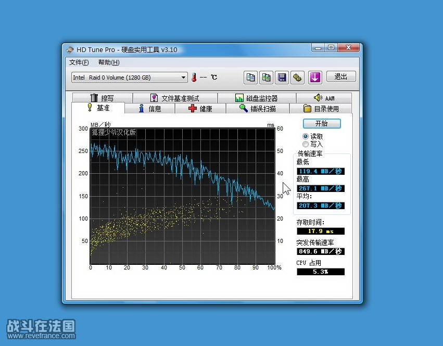
Task: Open the 文件(F) menu
Action: tap(79, 62)
